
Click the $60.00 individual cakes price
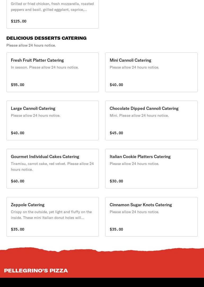pos(17,181)
